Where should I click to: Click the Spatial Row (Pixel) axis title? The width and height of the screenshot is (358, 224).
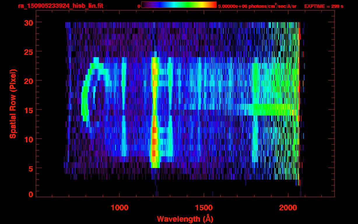tap(13, 104)
